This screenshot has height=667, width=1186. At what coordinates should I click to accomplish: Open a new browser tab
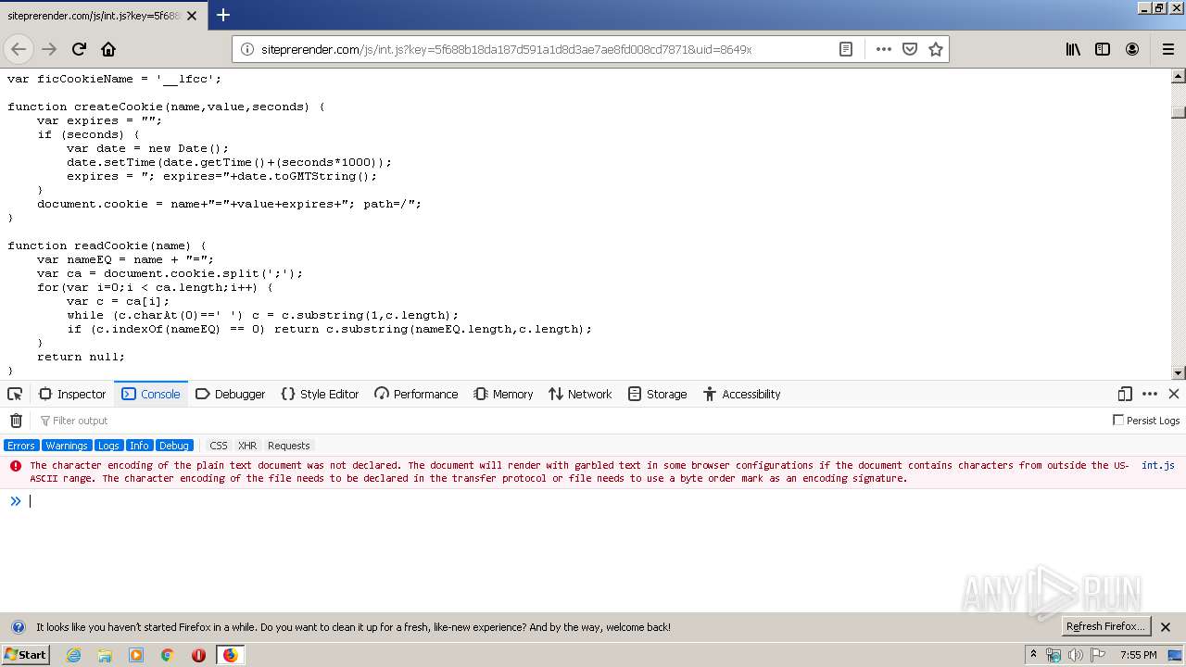[223, 15]
